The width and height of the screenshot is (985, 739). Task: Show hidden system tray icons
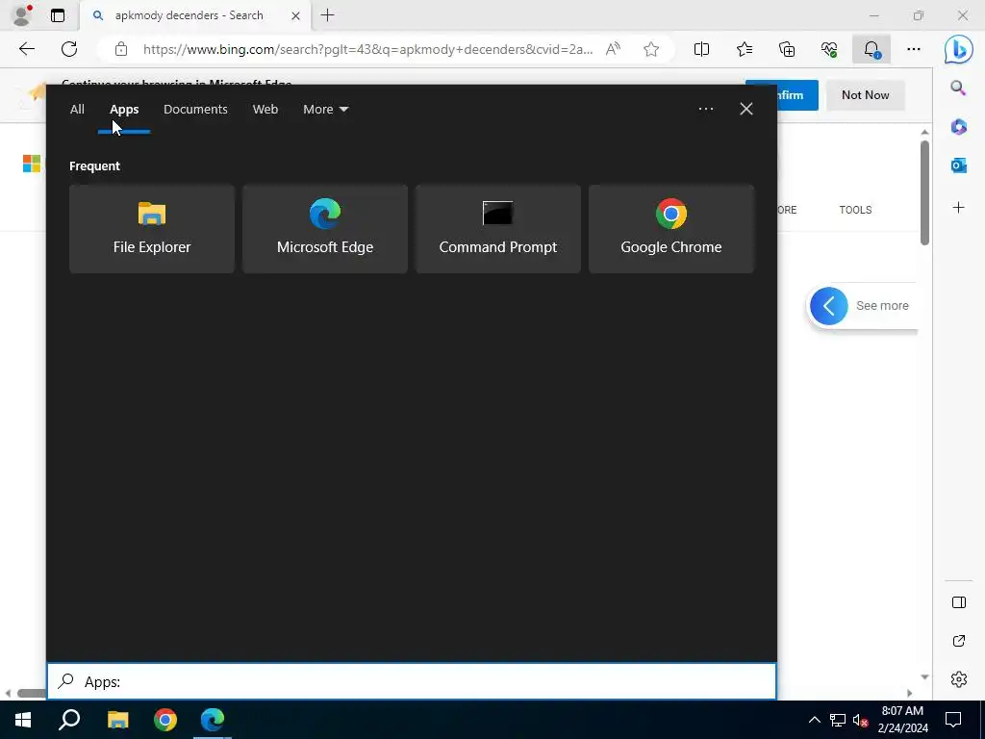[x=814, y=720]
